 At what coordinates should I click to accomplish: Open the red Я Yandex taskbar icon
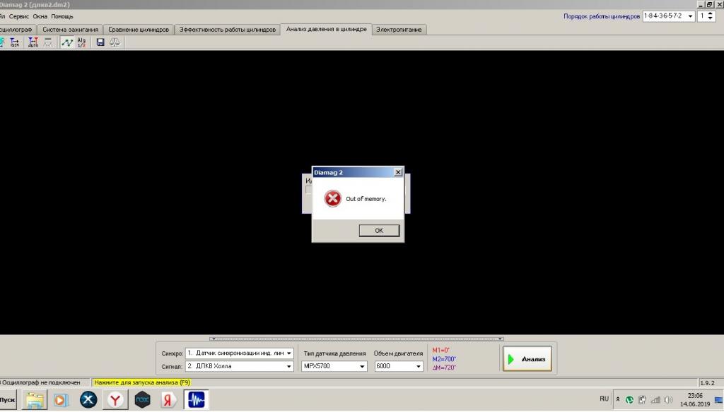coord(168,400)
